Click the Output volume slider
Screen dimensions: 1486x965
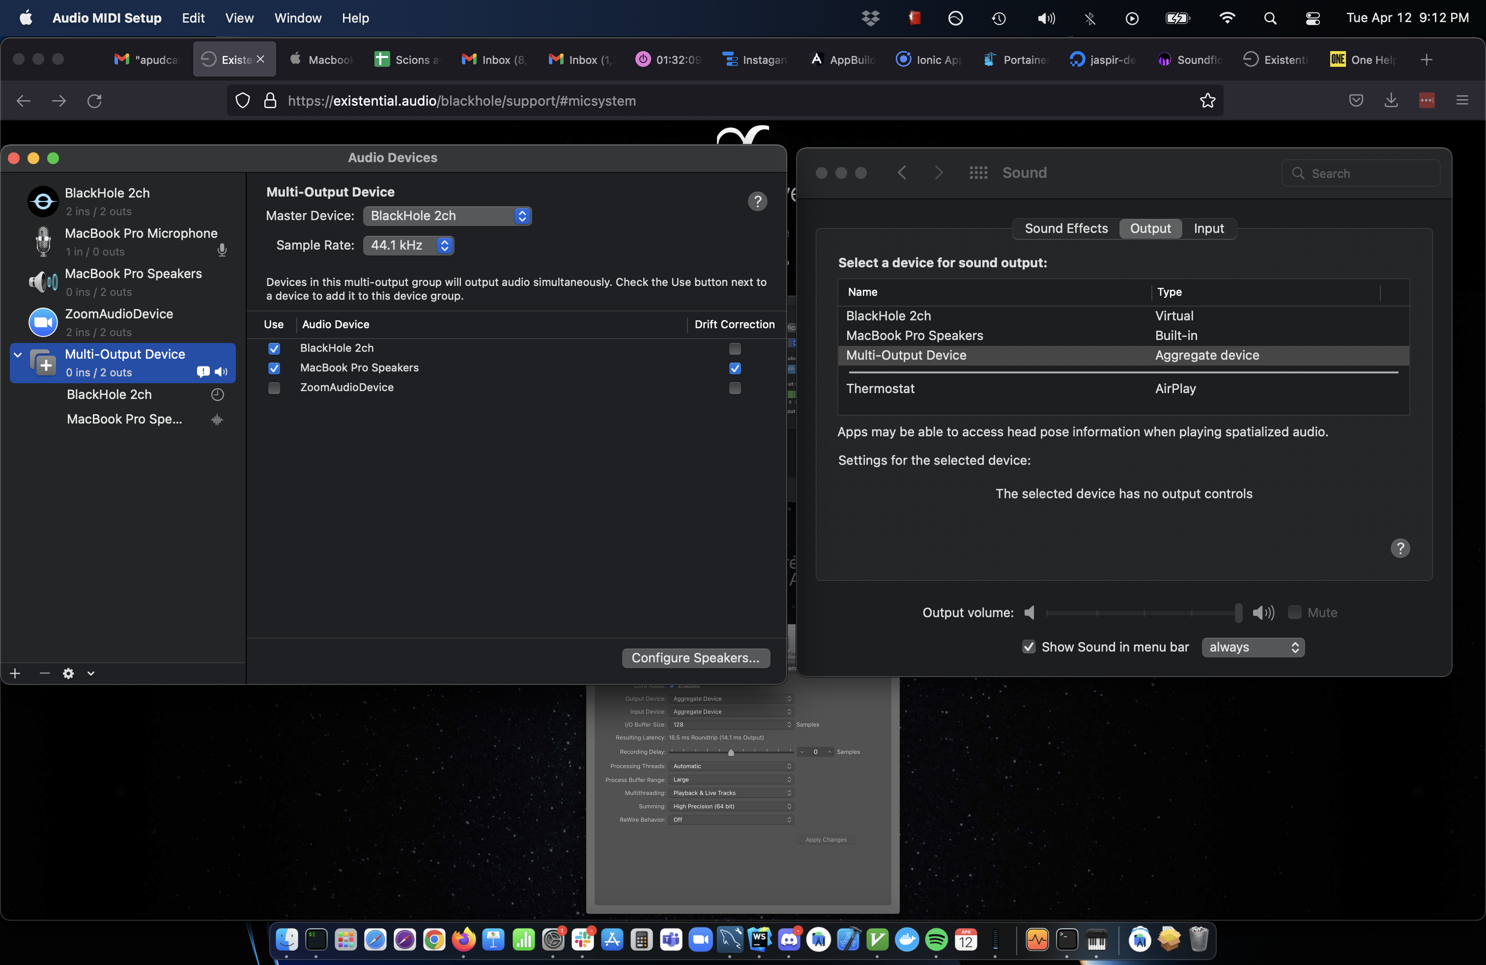point(1142,612)
